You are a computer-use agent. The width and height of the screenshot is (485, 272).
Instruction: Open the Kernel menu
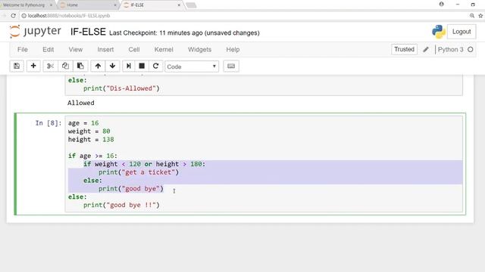tap(164, 49)
